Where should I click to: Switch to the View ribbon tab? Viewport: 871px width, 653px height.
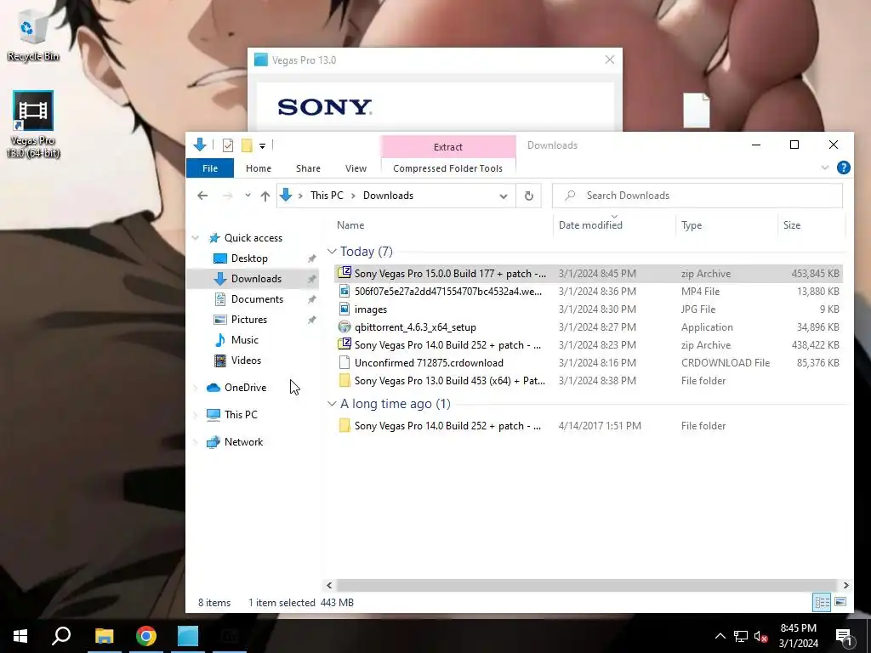click(x=356, y=168)
